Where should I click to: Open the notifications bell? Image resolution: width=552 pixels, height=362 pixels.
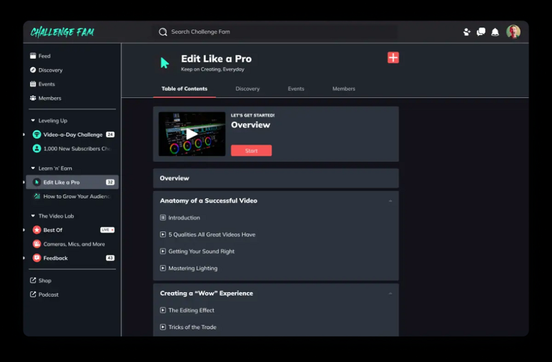[495, 32]
